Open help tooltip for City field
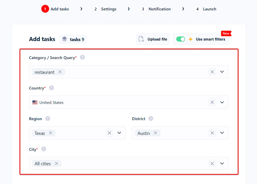This screenshot has height=184, width=257. (x=44, y=149)
